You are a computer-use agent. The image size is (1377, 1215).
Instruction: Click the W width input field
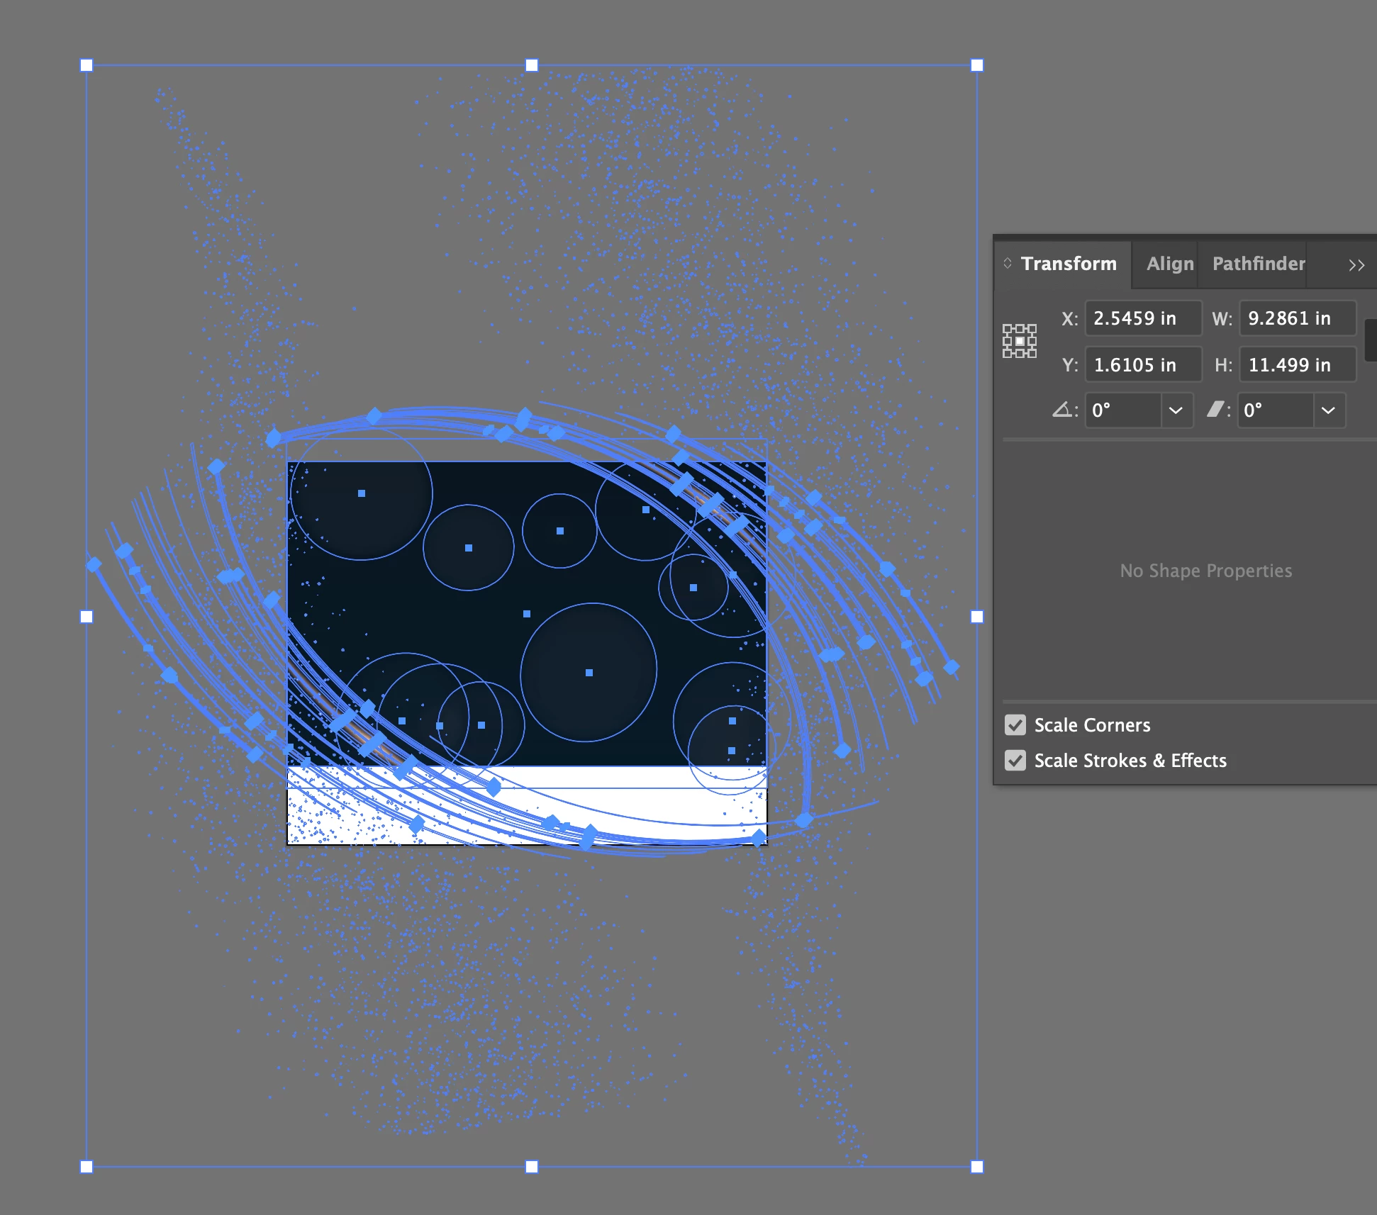(x=1296, y=318)
